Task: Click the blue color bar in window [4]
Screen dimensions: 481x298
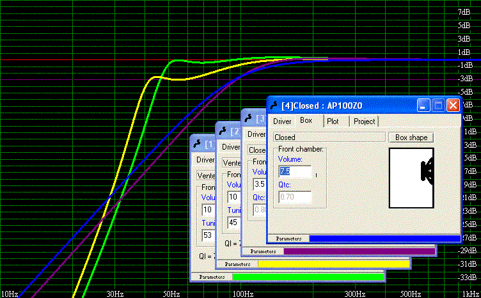Action: [x=385, y=239]
